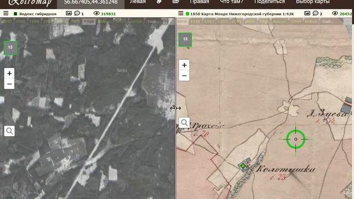
Task: Open the Левая menu
Action: [x=138, y=2]
